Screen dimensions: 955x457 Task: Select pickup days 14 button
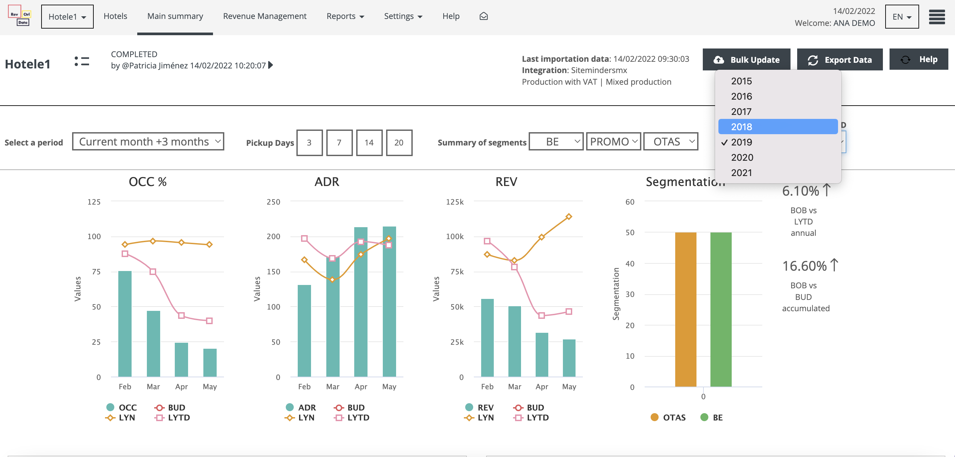[x=369, y=143]
